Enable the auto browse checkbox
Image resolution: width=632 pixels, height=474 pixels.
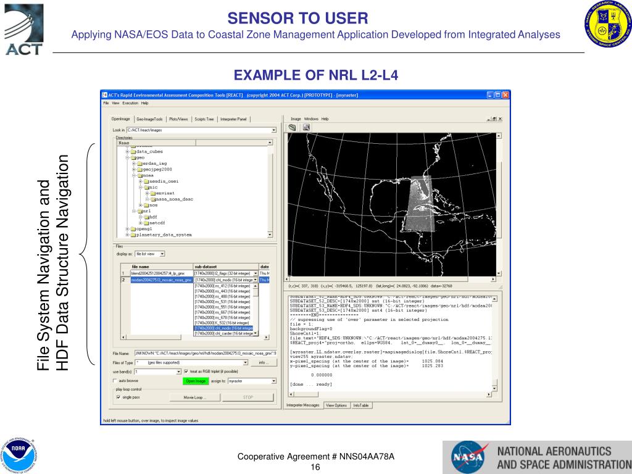click(x=115, y=380)
